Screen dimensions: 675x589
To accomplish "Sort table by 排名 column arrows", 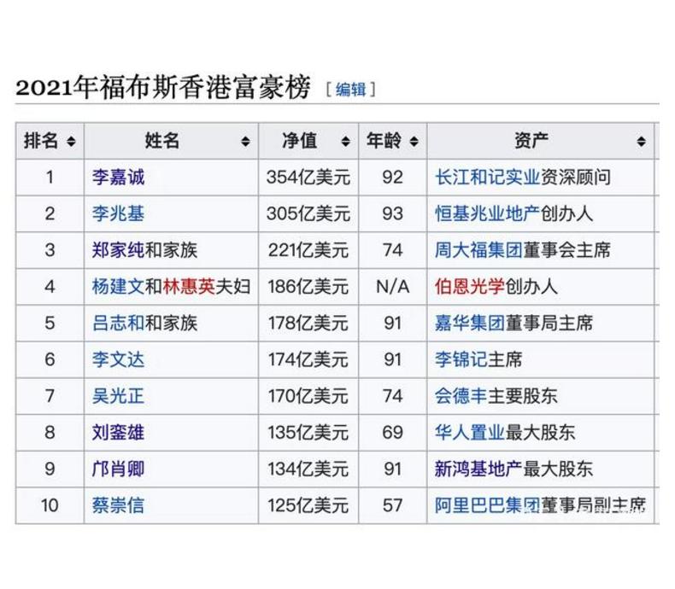I will (71, 142).
